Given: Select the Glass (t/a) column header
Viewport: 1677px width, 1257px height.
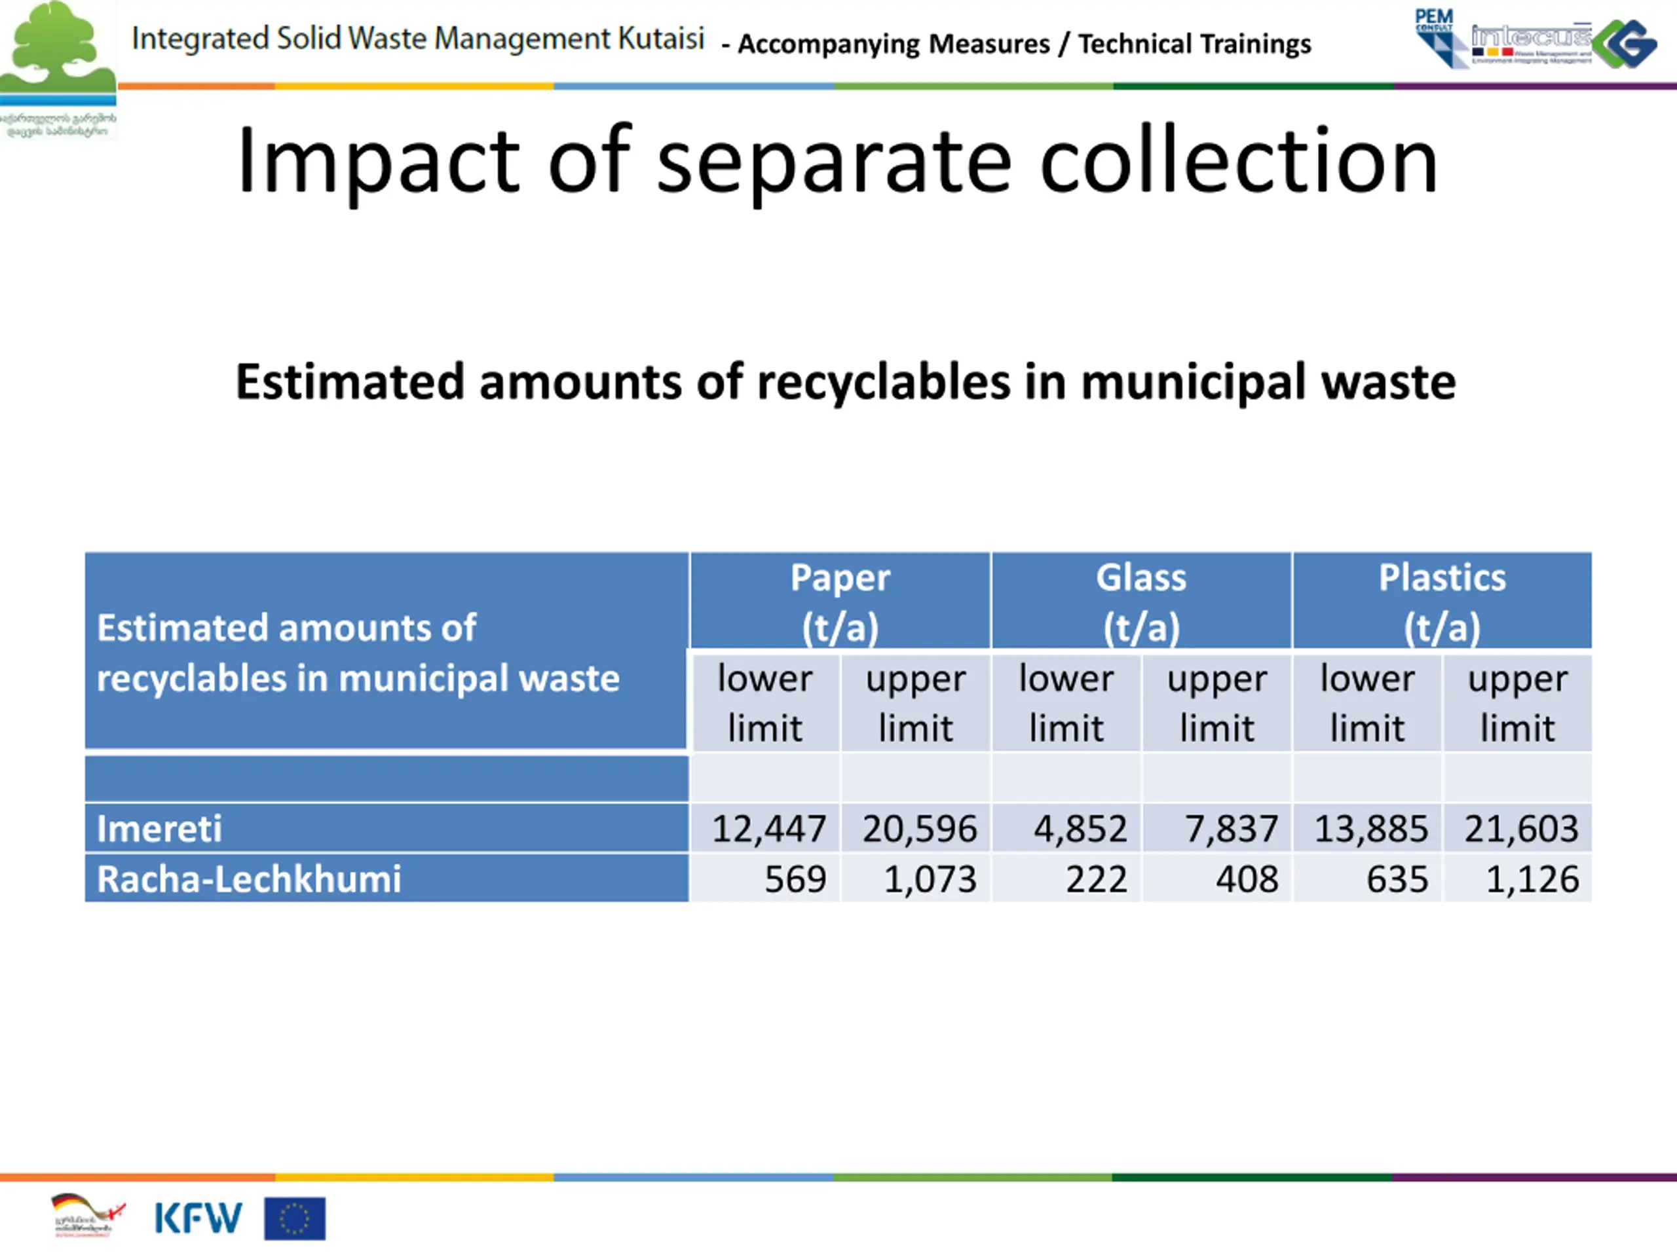Looking at the screenshot, I should click(x=1141, y=601).
